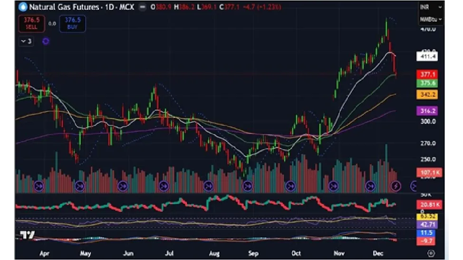Open the MMBtu unit dropdown
463x260 pixels.
pos(431,19)
